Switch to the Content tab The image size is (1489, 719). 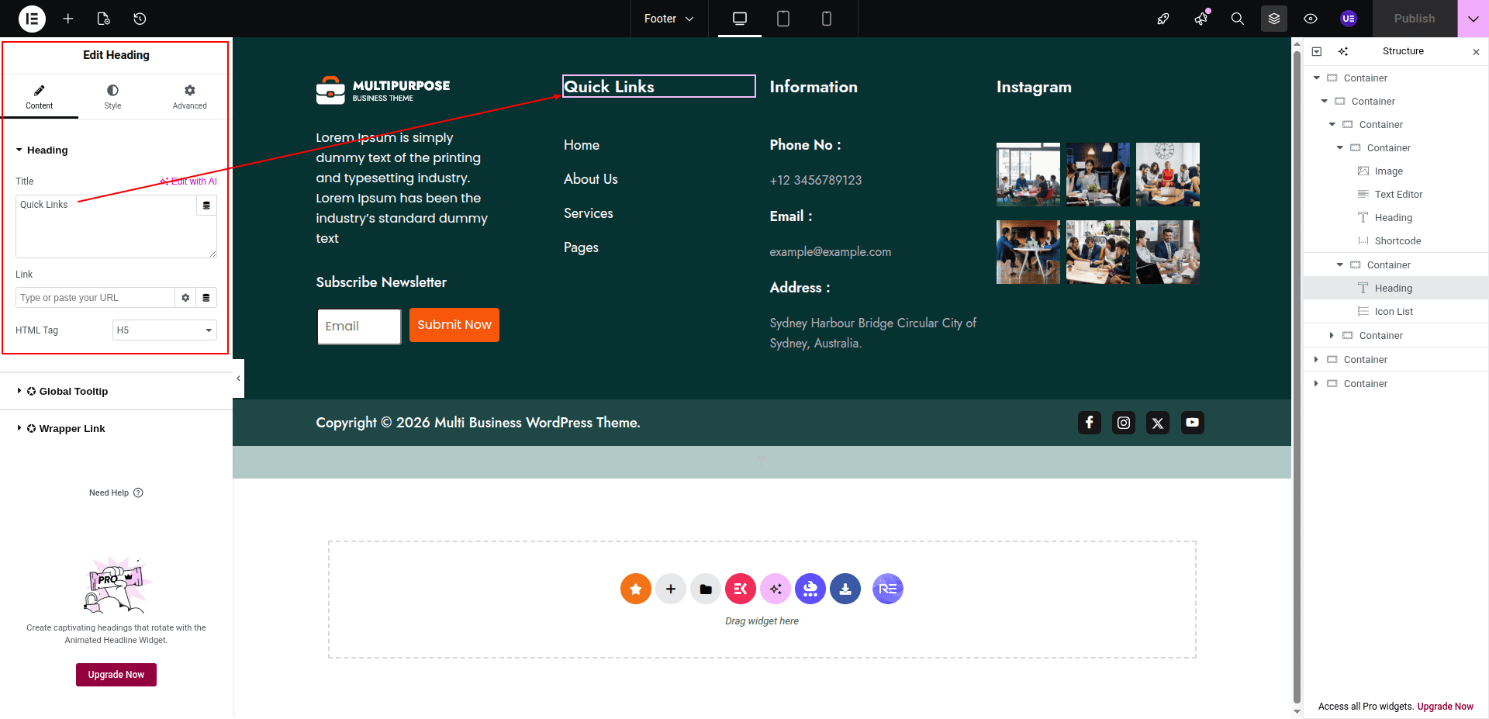point(39,97)
